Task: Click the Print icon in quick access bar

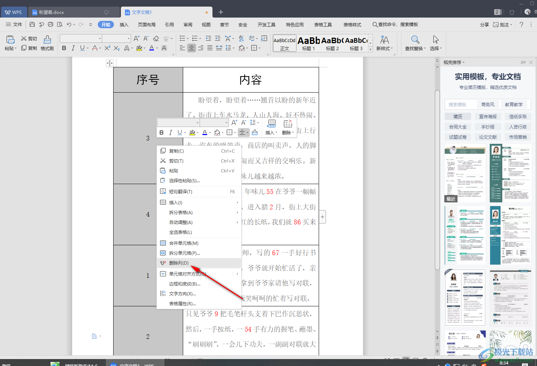Action: (x=51, y=25)
